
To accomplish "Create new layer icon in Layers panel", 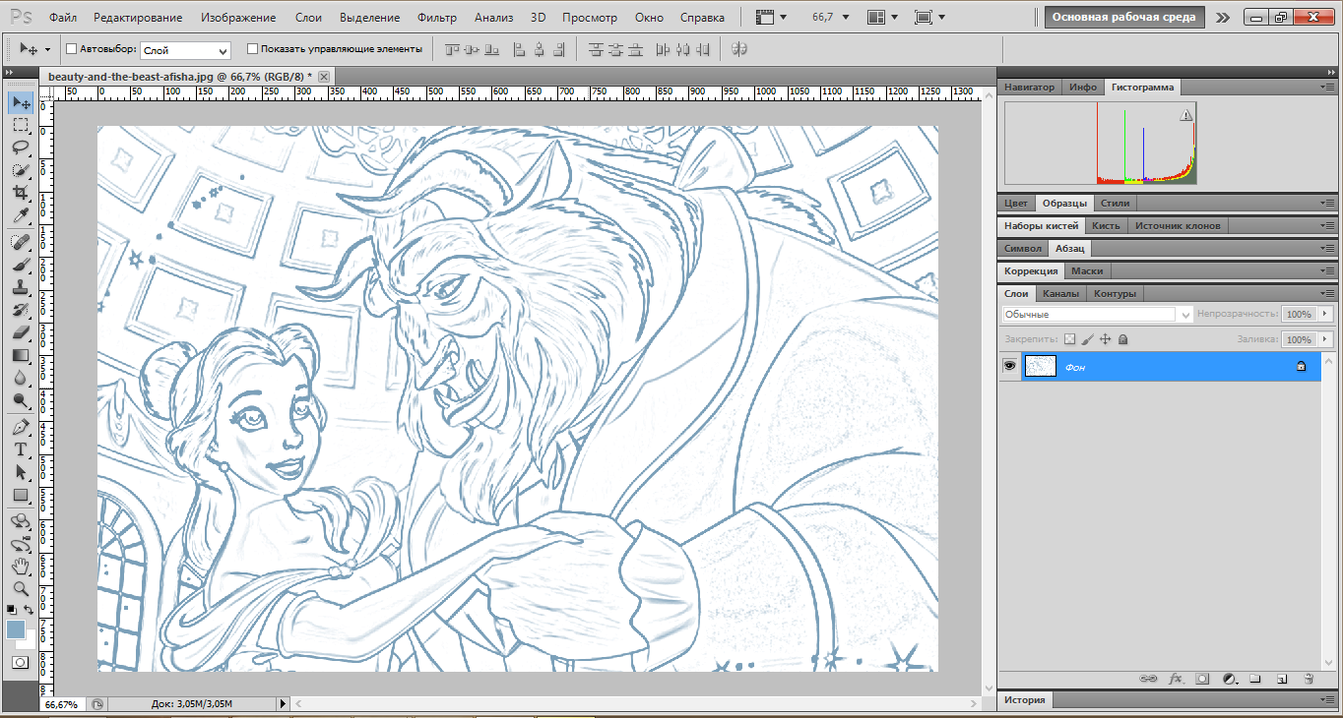I will 1282,679.
